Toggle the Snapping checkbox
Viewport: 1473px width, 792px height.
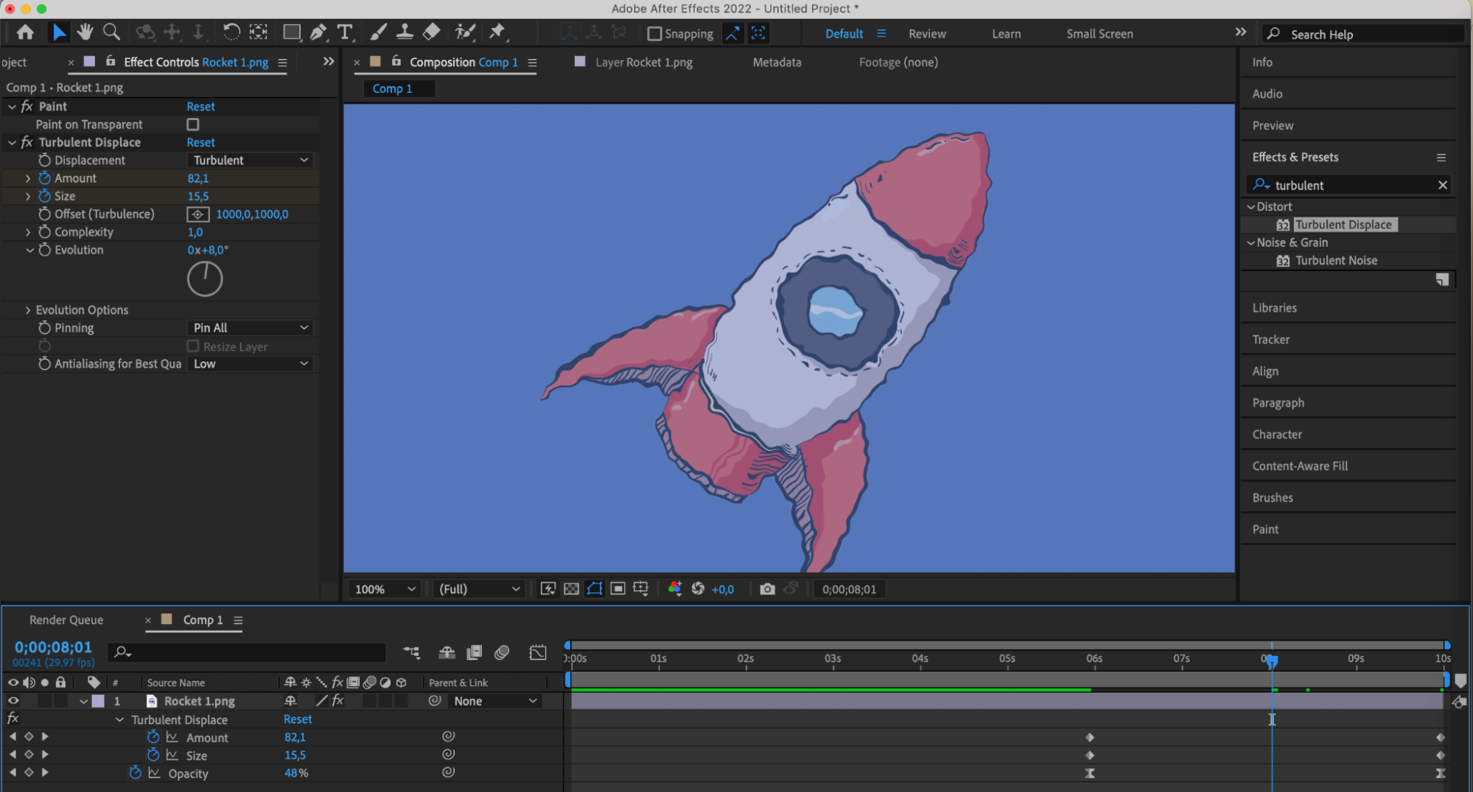(x=654, y=34)
